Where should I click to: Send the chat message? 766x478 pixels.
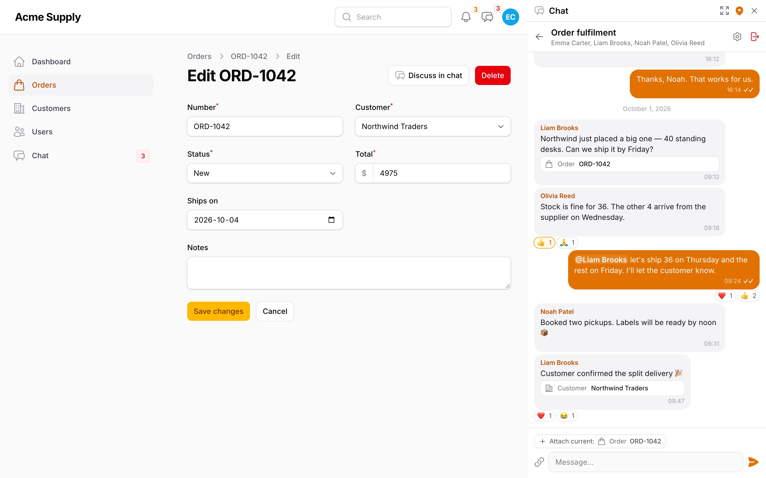pyautogui.click(x=753, y=462)
